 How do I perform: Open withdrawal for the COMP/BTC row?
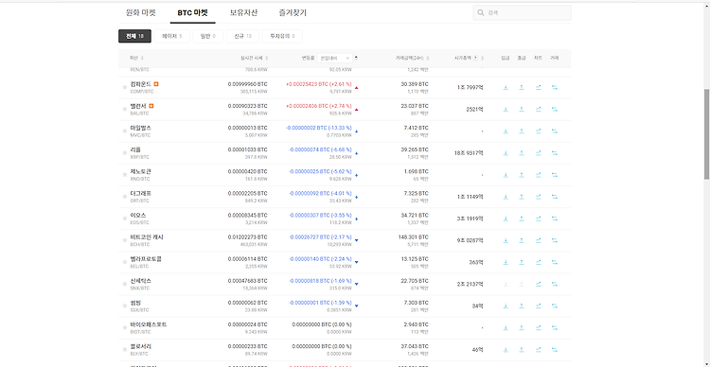pyautogui.click(x=522, y=87)
